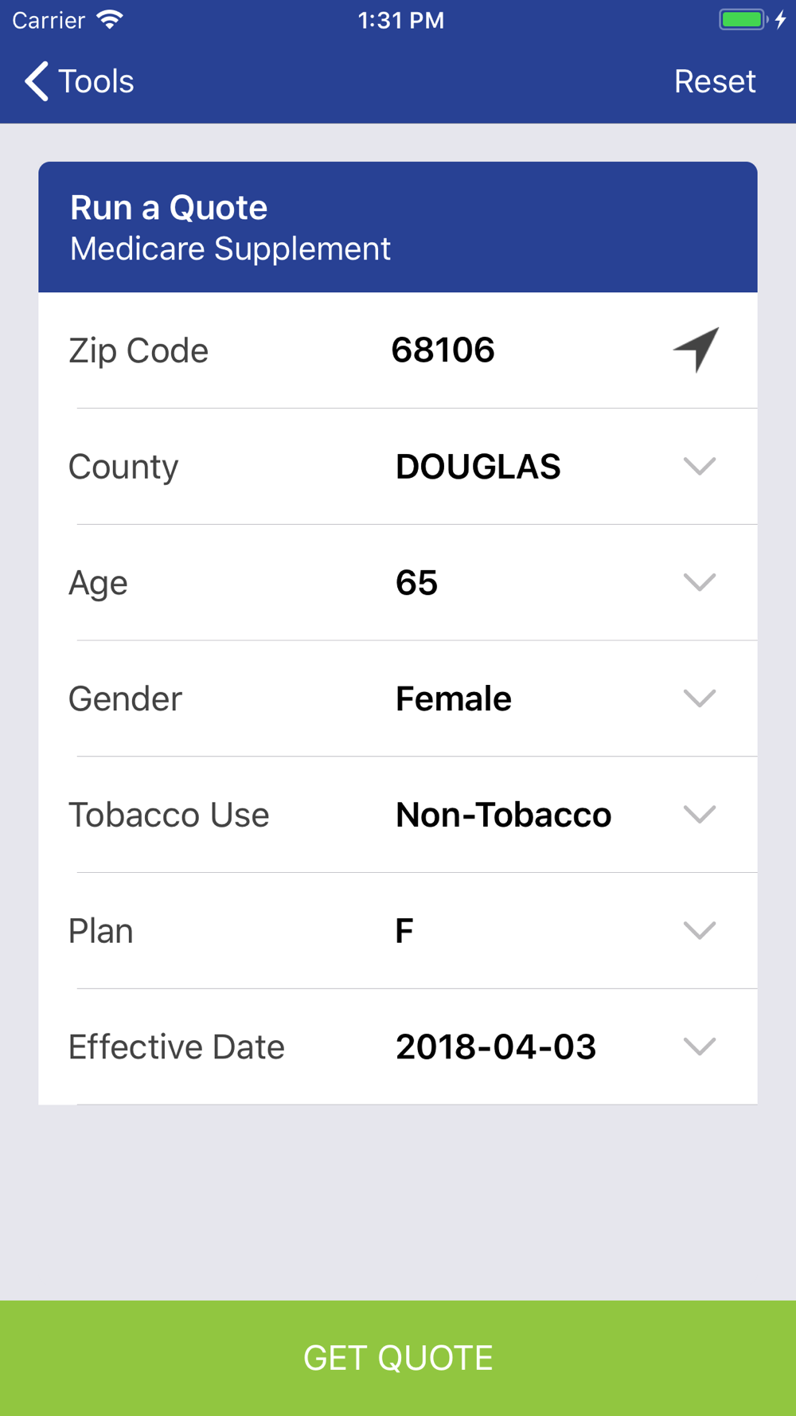The image size is (796, 1416).
Task: Go back to Tools
Action: pos(96,81)
